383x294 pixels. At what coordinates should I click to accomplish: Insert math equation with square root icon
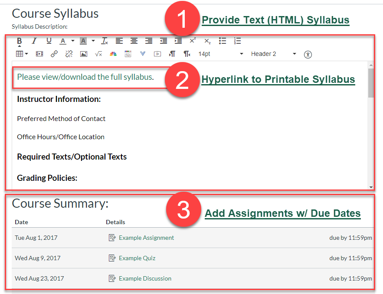pos(98,54)
